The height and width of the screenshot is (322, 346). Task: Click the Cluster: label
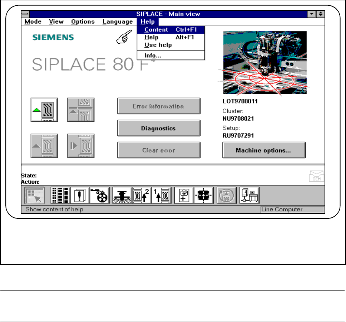(233, 111)
